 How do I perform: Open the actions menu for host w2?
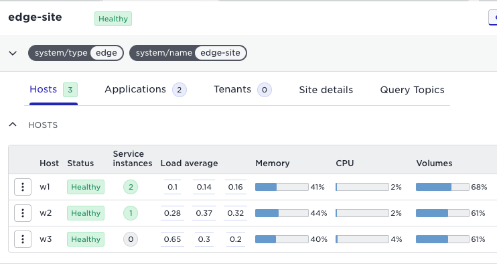(x=23, y=213)
